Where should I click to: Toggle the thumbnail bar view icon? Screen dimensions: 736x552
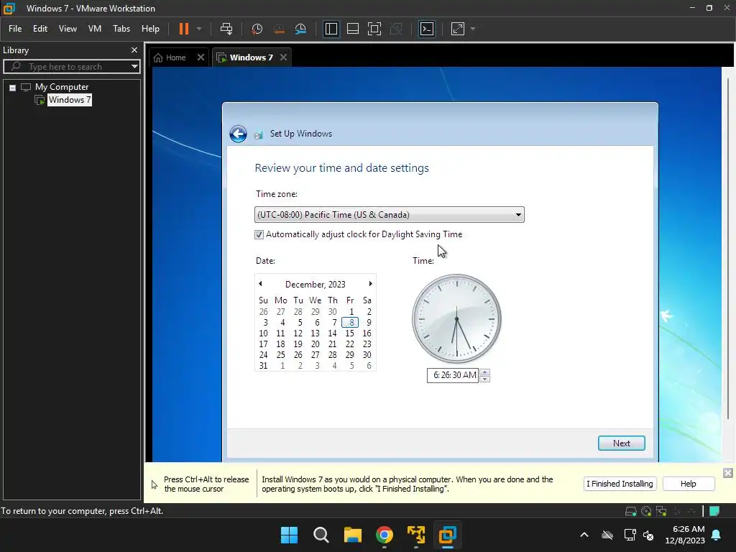(352, 29)
